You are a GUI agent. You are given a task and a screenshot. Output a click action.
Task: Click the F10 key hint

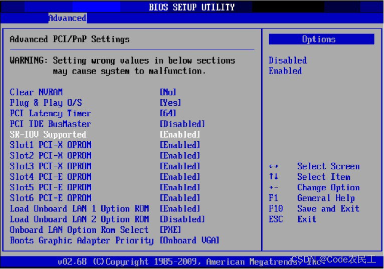pos(276,209)
